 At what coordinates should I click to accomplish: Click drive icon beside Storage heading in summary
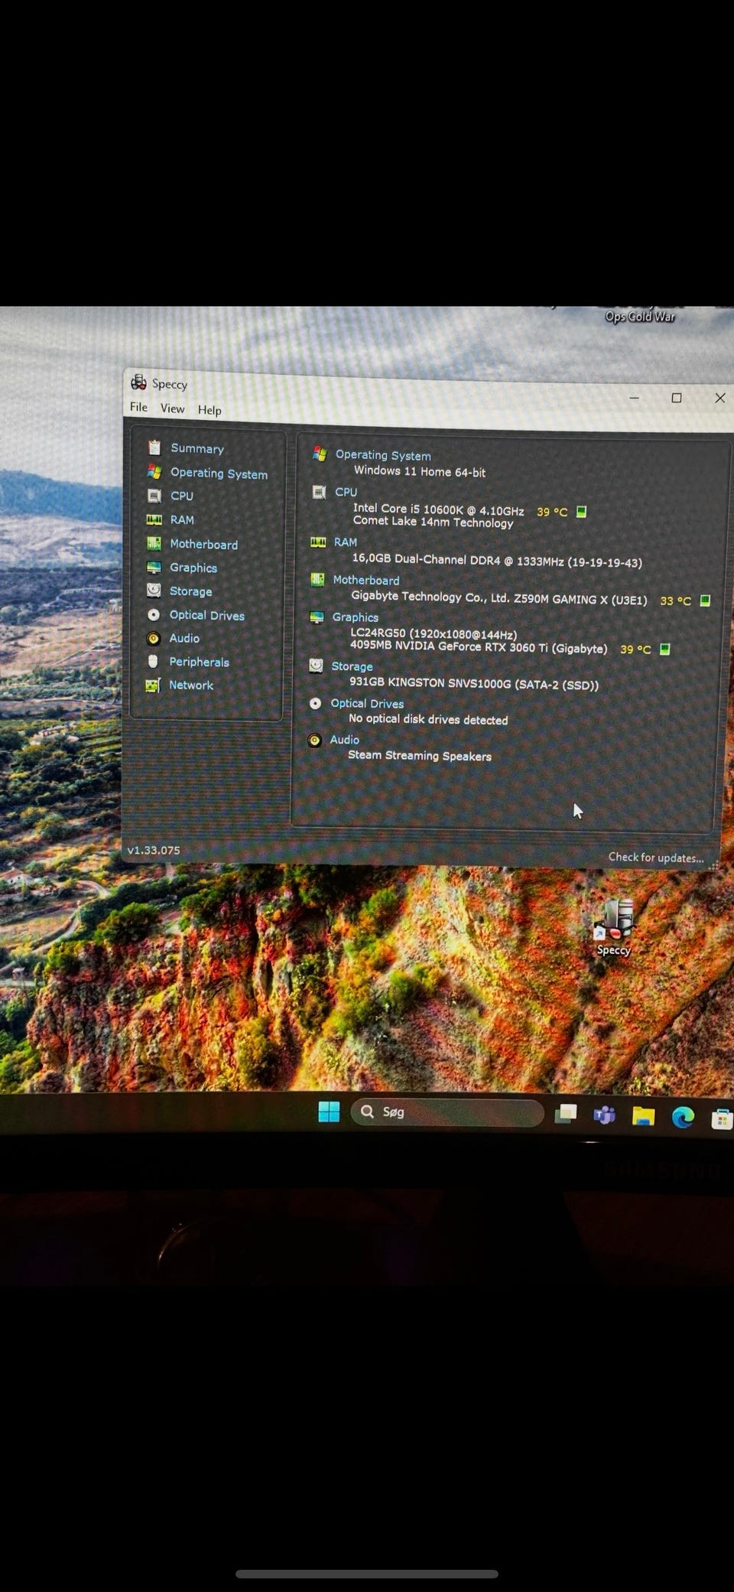(x=316, y=666)
